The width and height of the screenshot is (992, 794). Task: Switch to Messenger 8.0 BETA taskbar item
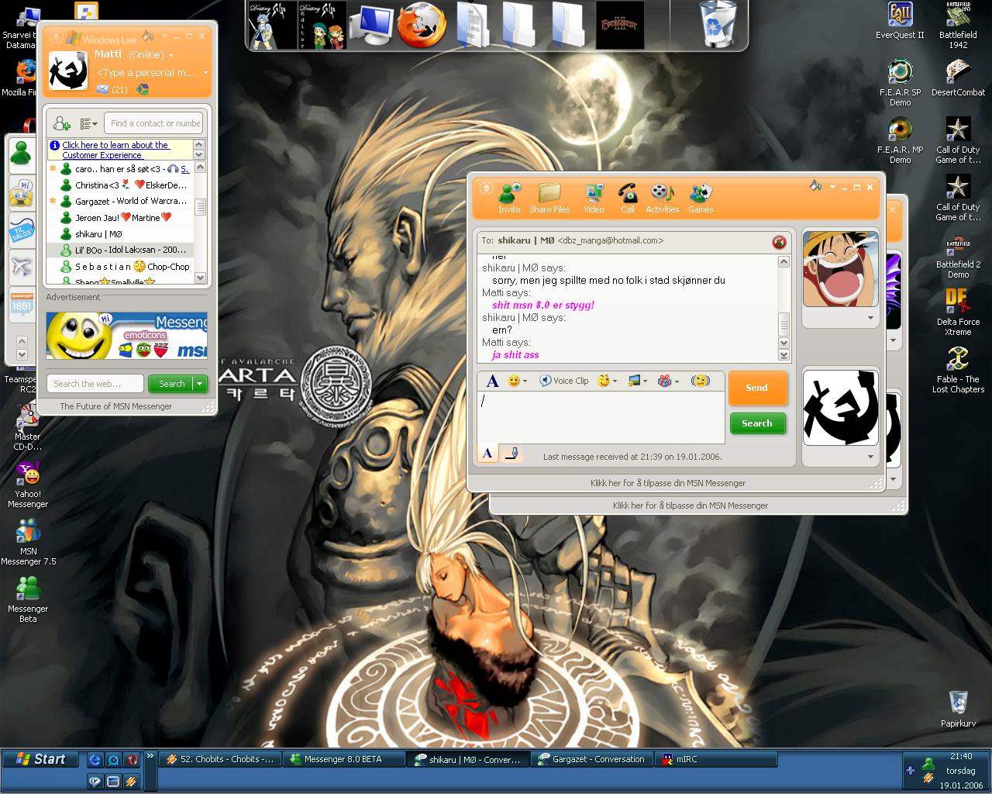click(x=345, y=759)
